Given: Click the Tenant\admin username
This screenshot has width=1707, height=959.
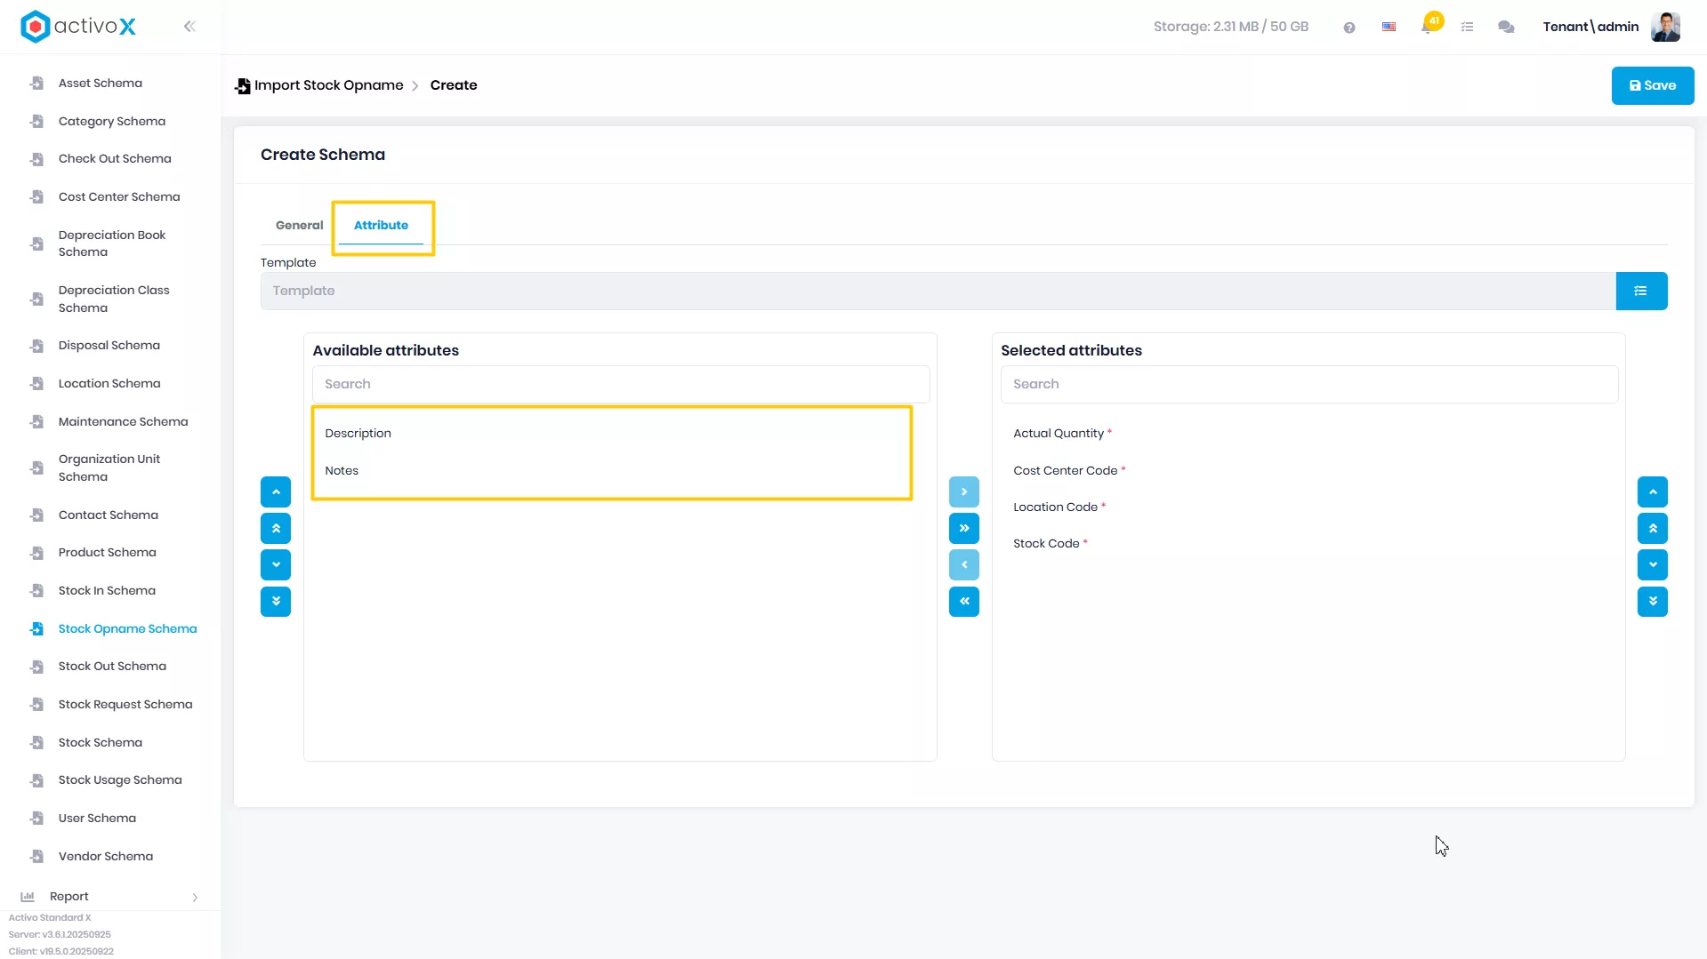Looking at the screenshot, I should 1590,27.
